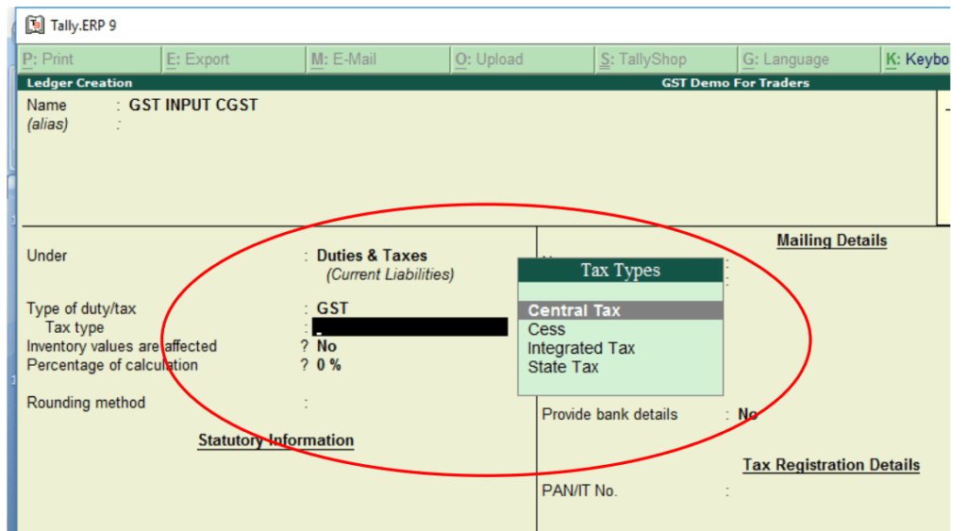The width and height of the screenshot is (966, 531).
Task: Click the black Tax type input field
Action: (x=409, y=327)
